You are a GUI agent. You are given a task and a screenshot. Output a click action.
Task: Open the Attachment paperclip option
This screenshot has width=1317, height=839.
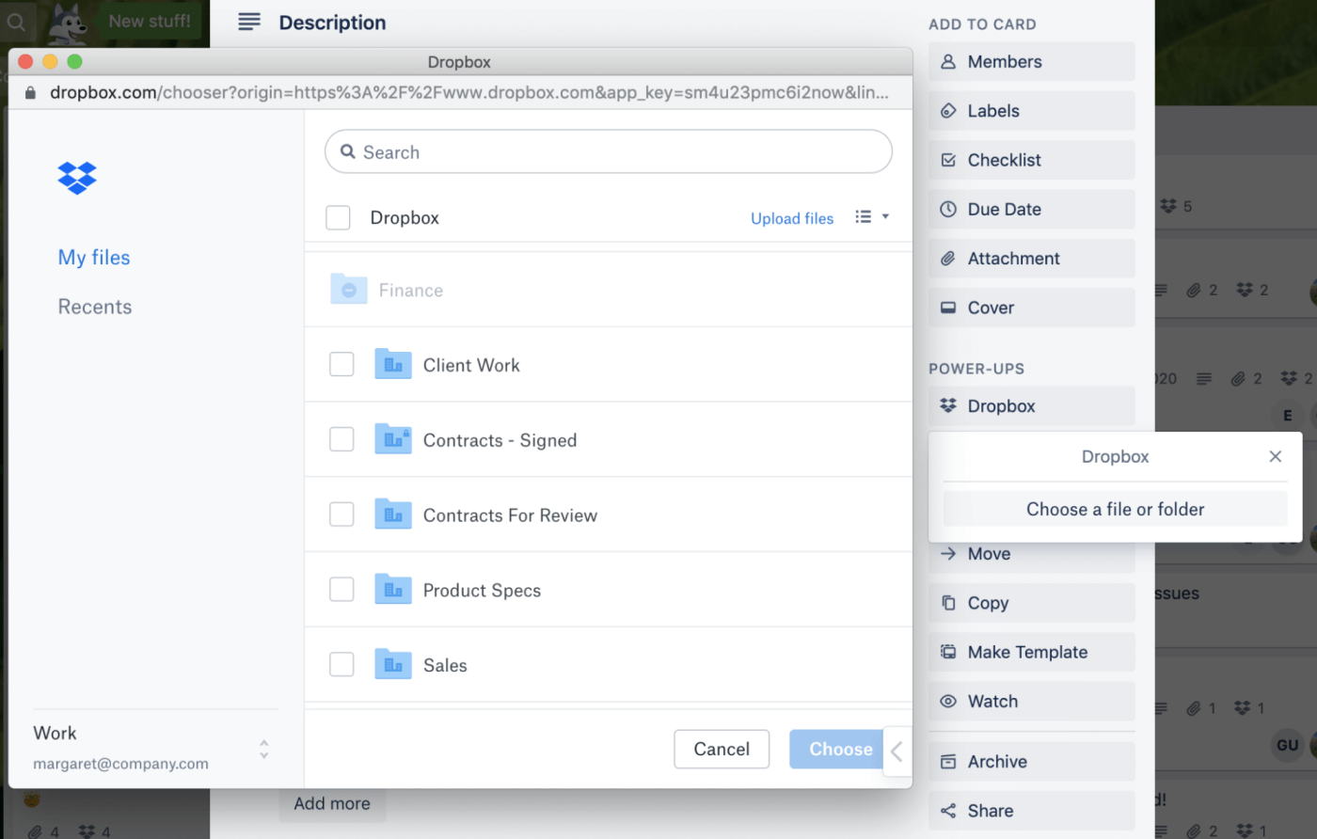coord(950,258)
